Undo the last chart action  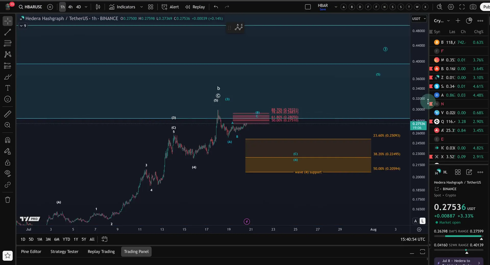[x=216, y=7]
